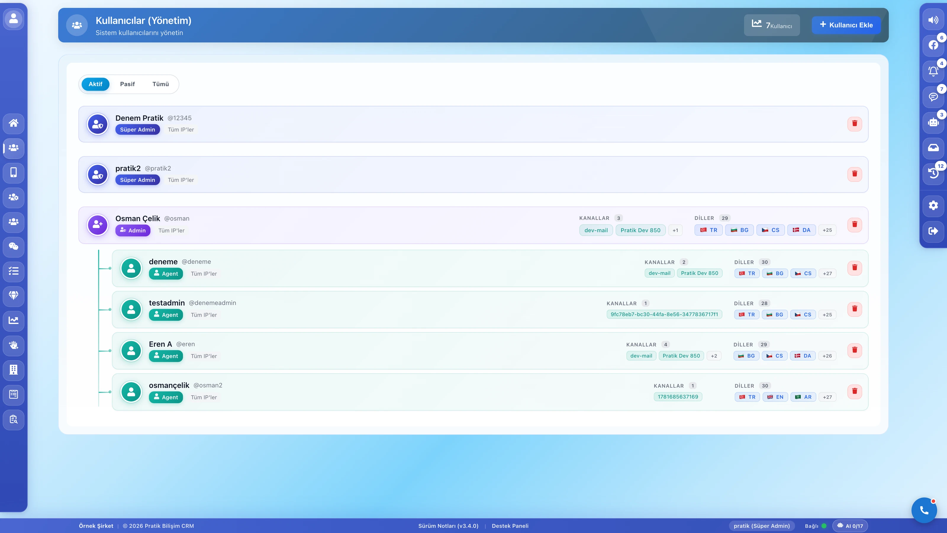Click the Bağlı connection status in footer
The height and width of the screenshot is (533, 947).
coord(815,526)
